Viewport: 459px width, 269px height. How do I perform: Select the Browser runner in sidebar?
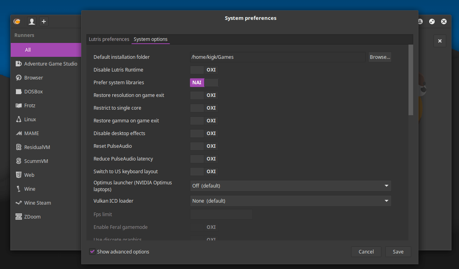tap(46, 78)
